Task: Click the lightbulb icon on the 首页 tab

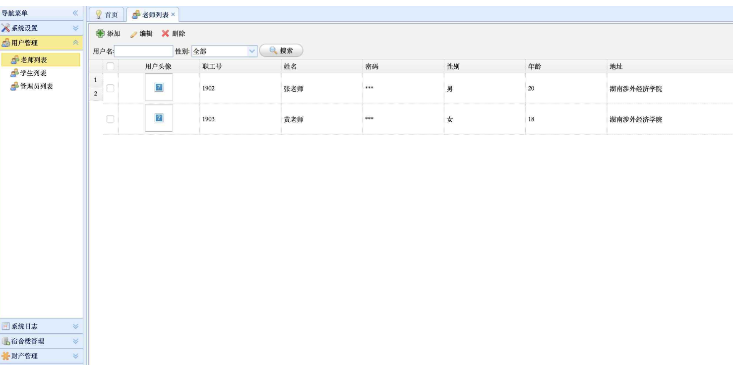Action: pyautogui.click(x=98, y=14)
